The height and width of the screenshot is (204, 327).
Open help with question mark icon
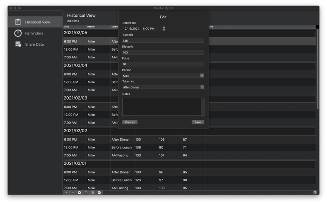[315, 193]
